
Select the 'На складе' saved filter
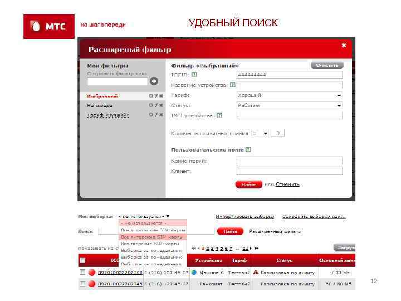(x=100, y=105)
